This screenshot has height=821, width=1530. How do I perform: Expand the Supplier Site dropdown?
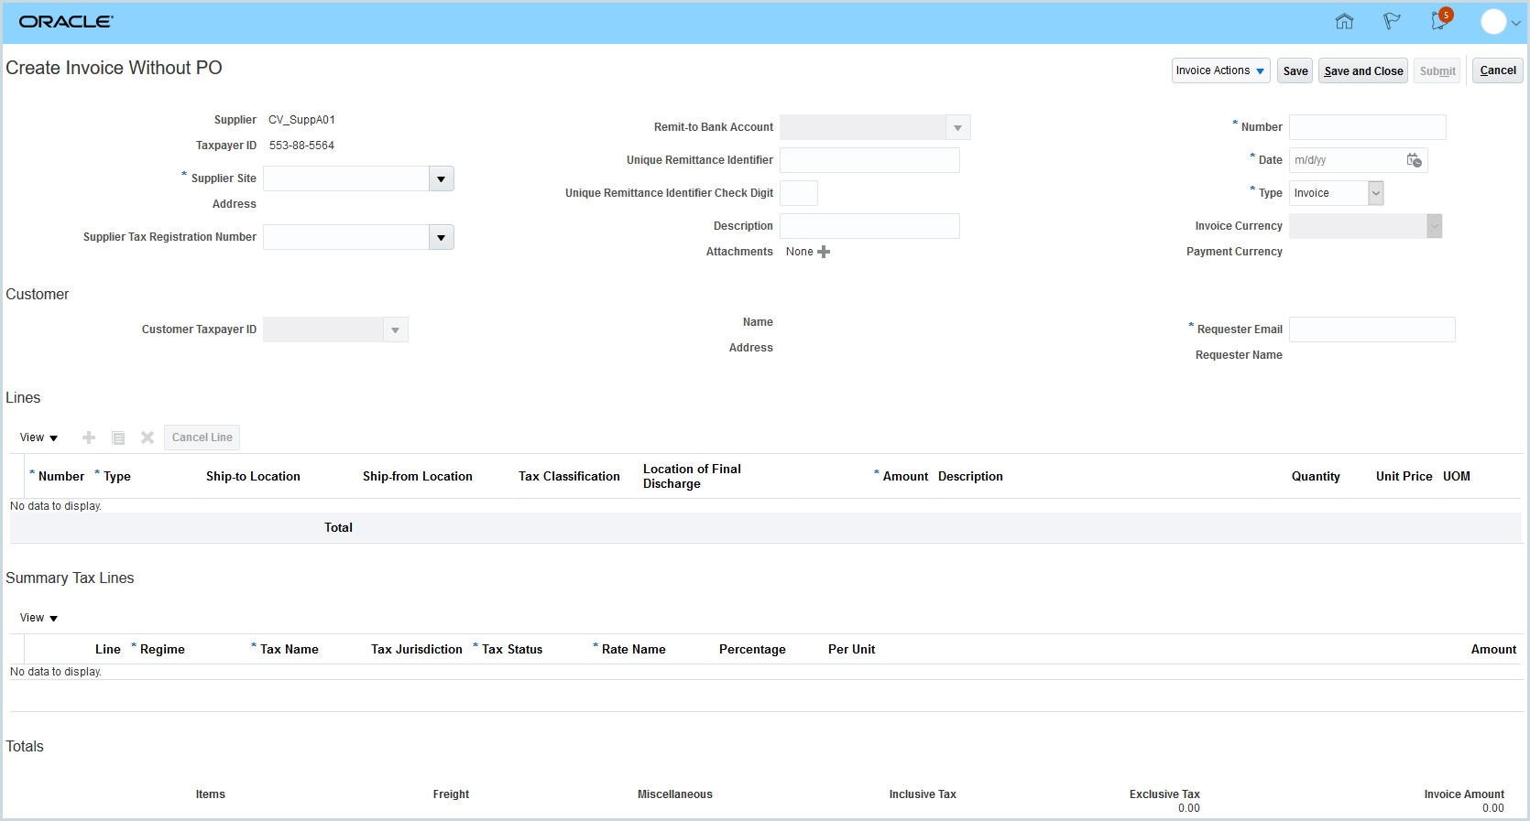[x=441, y=178]
